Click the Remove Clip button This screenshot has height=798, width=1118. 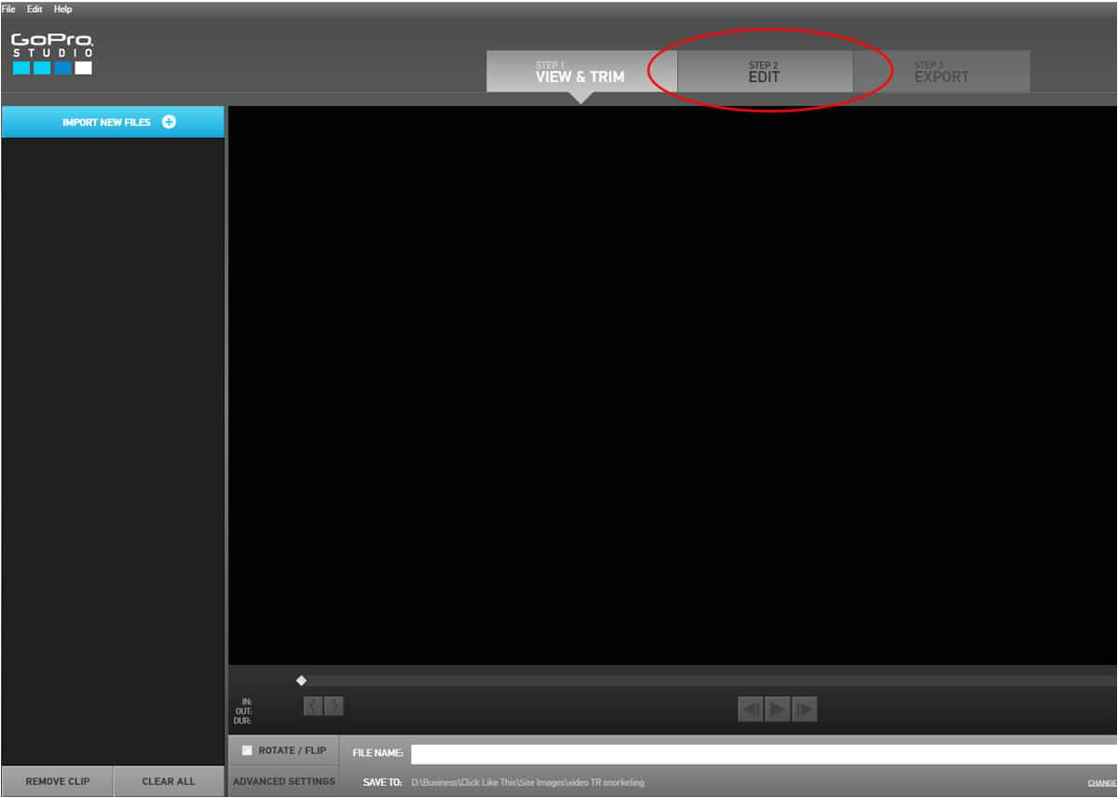point(58,782)
